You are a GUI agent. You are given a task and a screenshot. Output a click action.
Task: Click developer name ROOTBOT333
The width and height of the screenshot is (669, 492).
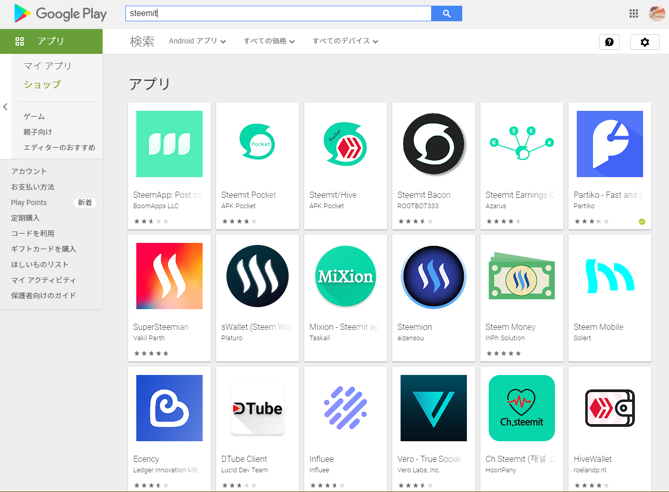tap(418, 206)
